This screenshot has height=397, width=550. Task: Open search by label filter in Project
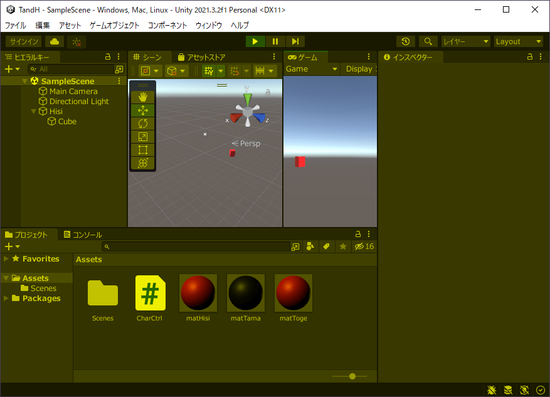[326, 246]
